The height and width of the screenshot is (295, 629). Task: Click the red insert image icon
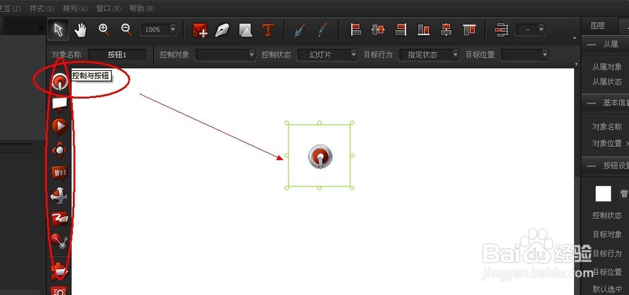tap(200, 30)
